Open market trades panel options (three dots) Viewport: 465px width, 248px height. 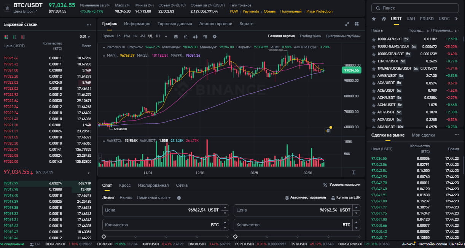(457, 135)
